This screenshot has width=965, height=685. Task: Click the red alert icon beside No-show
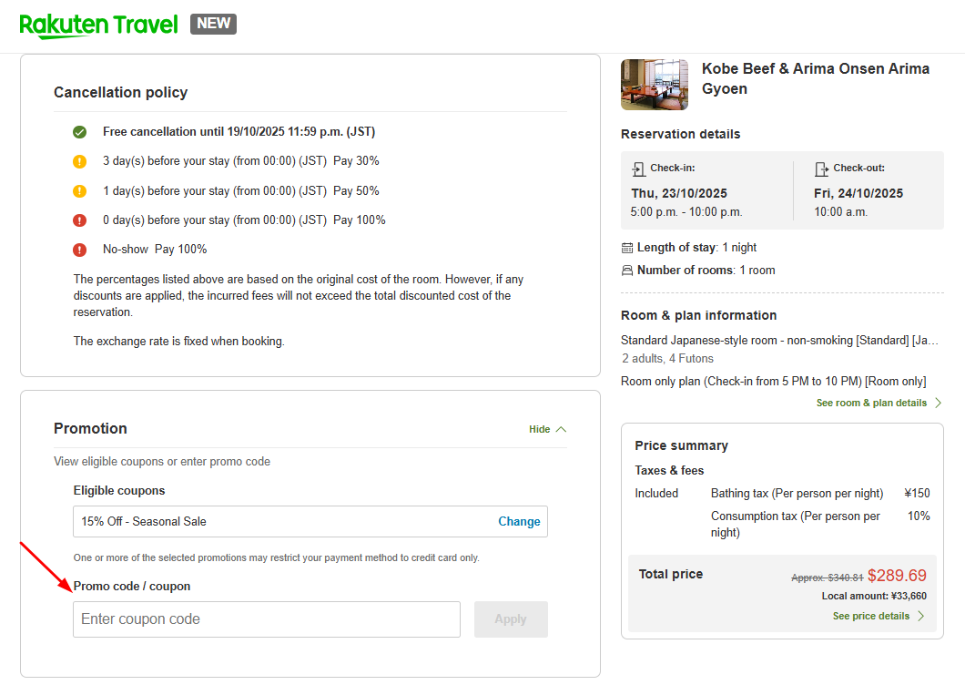[80, 250]
